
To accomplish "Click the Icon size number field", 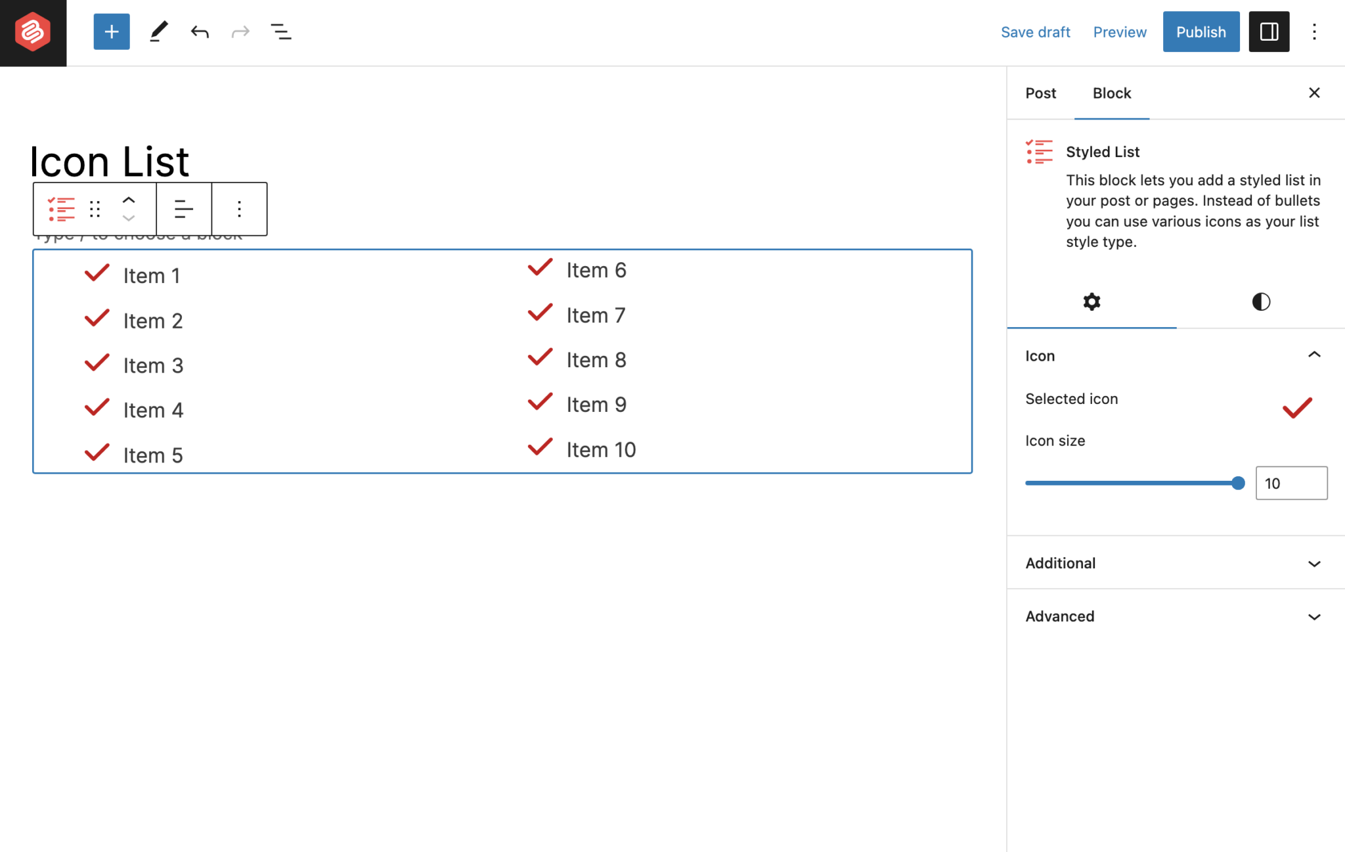I will point(1290,483).
